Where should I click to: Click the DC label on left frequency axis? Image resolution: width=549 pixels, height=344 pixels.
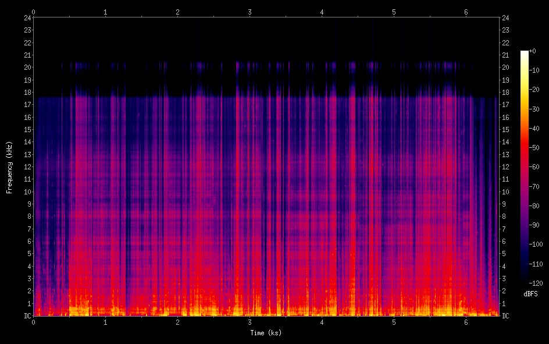[x=27, y=316]
